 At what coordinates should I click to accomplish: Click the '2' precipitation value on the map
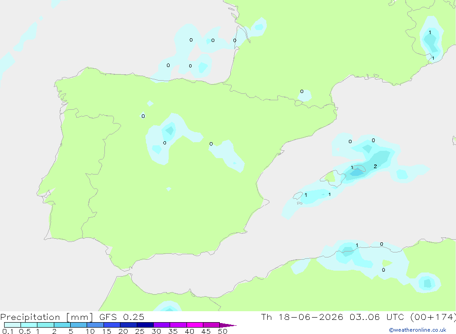coord(375,166)
